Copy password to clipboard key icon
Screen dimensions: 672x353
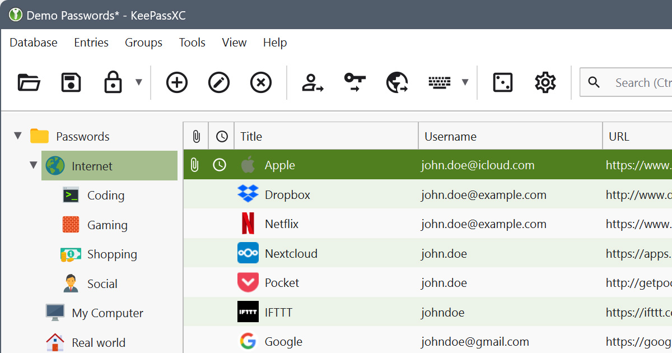click(355, 83)
